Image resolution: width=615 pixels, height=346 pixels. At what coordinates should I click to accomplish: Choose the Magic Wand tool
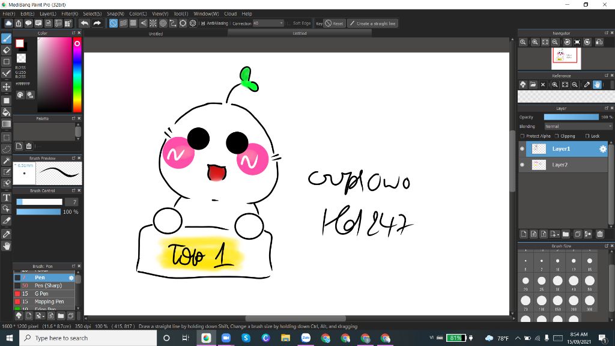(6, 160)
